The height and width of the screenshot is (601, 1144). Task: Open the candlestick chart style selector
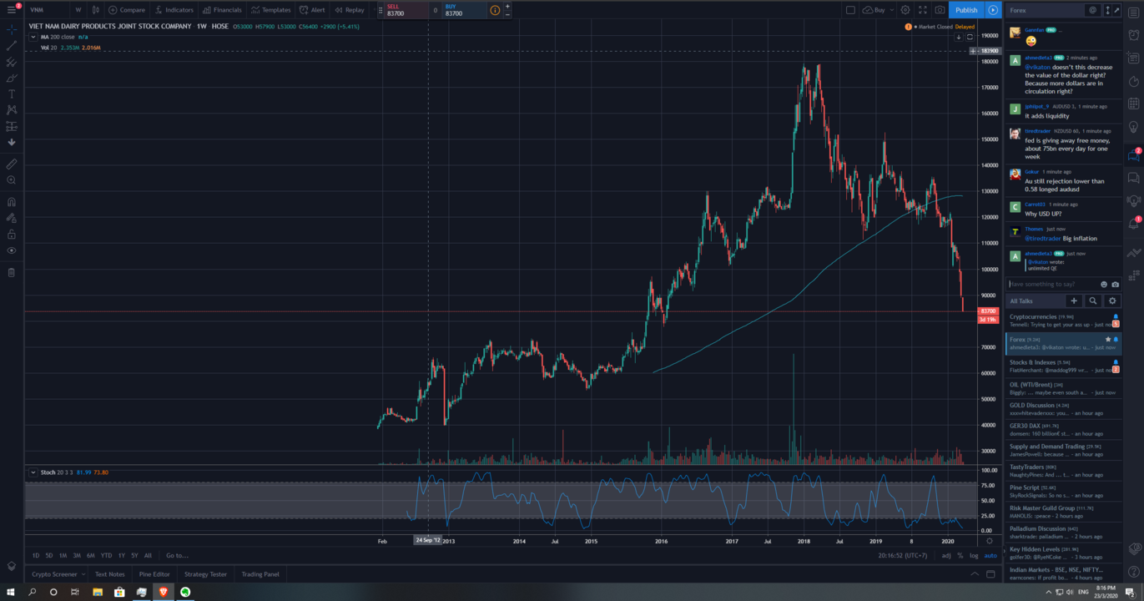pos(96,10)
